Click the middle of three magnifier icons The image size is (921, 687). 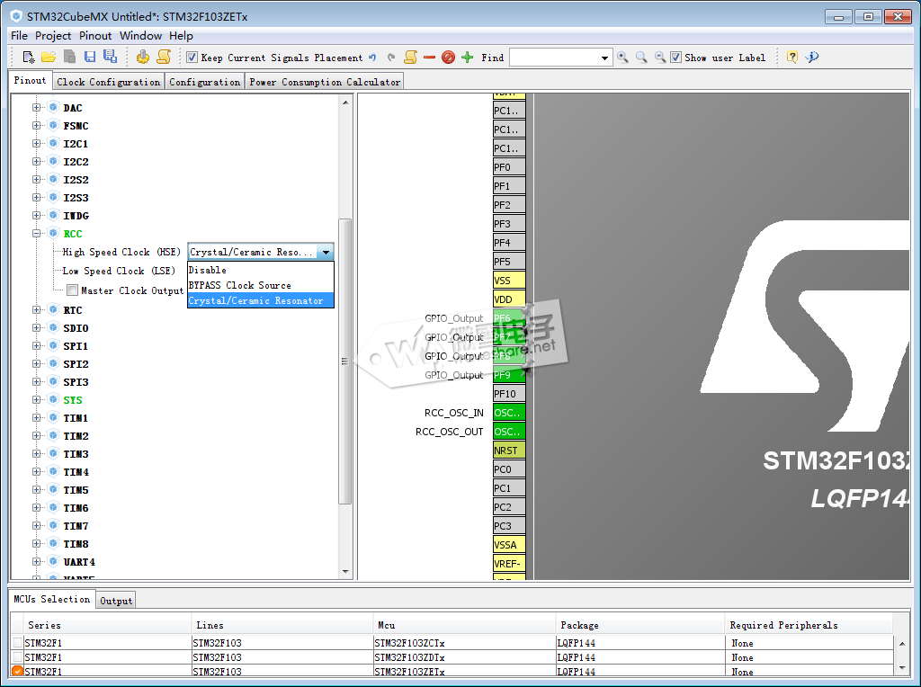tap(641, 57)
